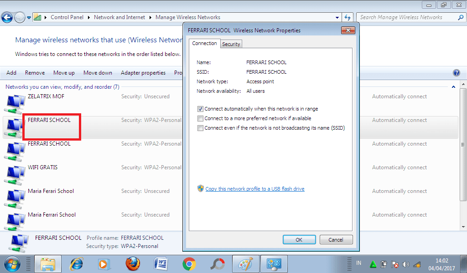Open Microsoft Word taskbar icon
This screenshot has height=273, width=467.
(161, 263)
